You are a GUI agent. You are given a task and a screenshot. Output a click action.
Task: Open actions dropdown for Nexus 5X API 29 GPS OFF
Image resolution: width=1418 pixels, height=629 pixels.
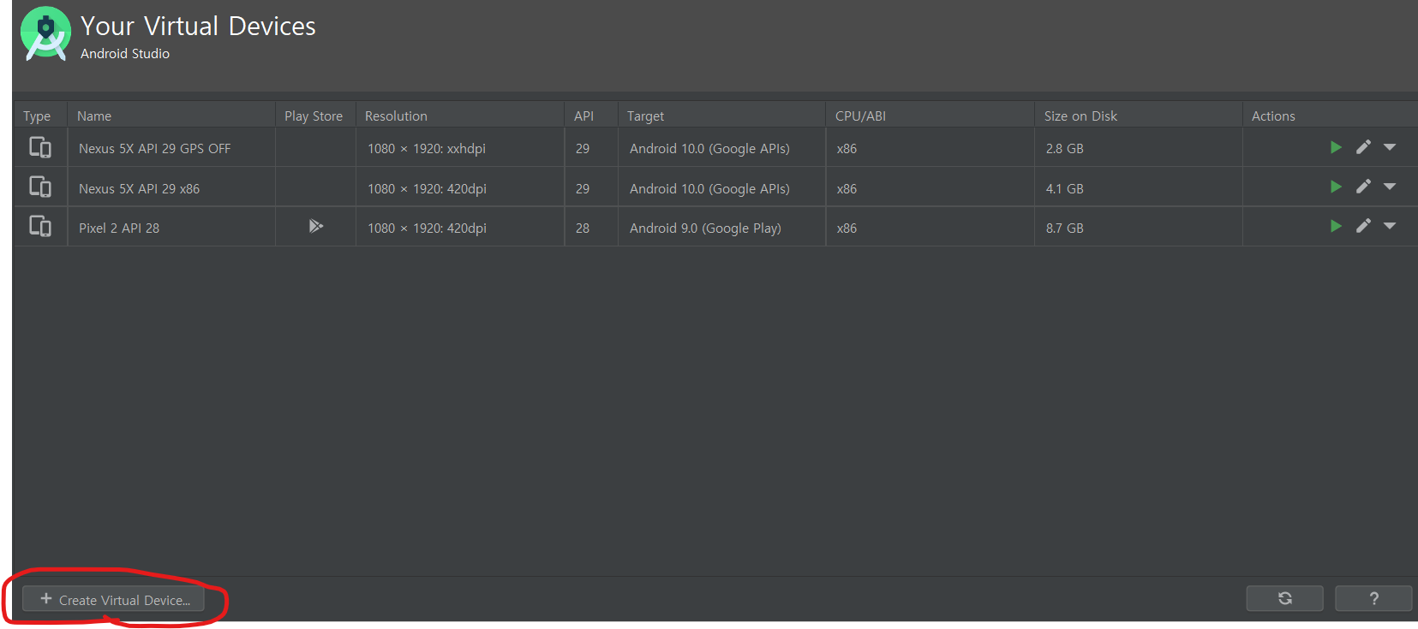pyautogui.click(x=1390, y=147)
